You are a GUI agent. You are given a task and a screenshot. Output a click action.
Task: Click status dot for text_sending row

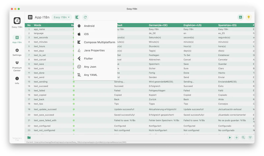(x=74, y=81)
